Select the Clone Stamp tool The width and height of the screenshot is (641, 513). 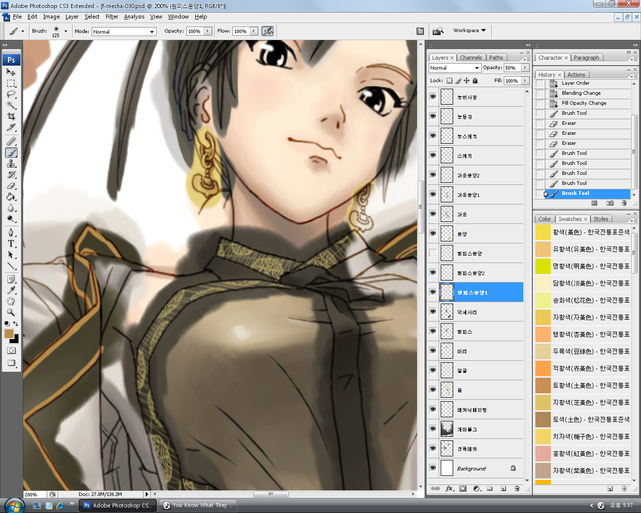click(11, 164)
